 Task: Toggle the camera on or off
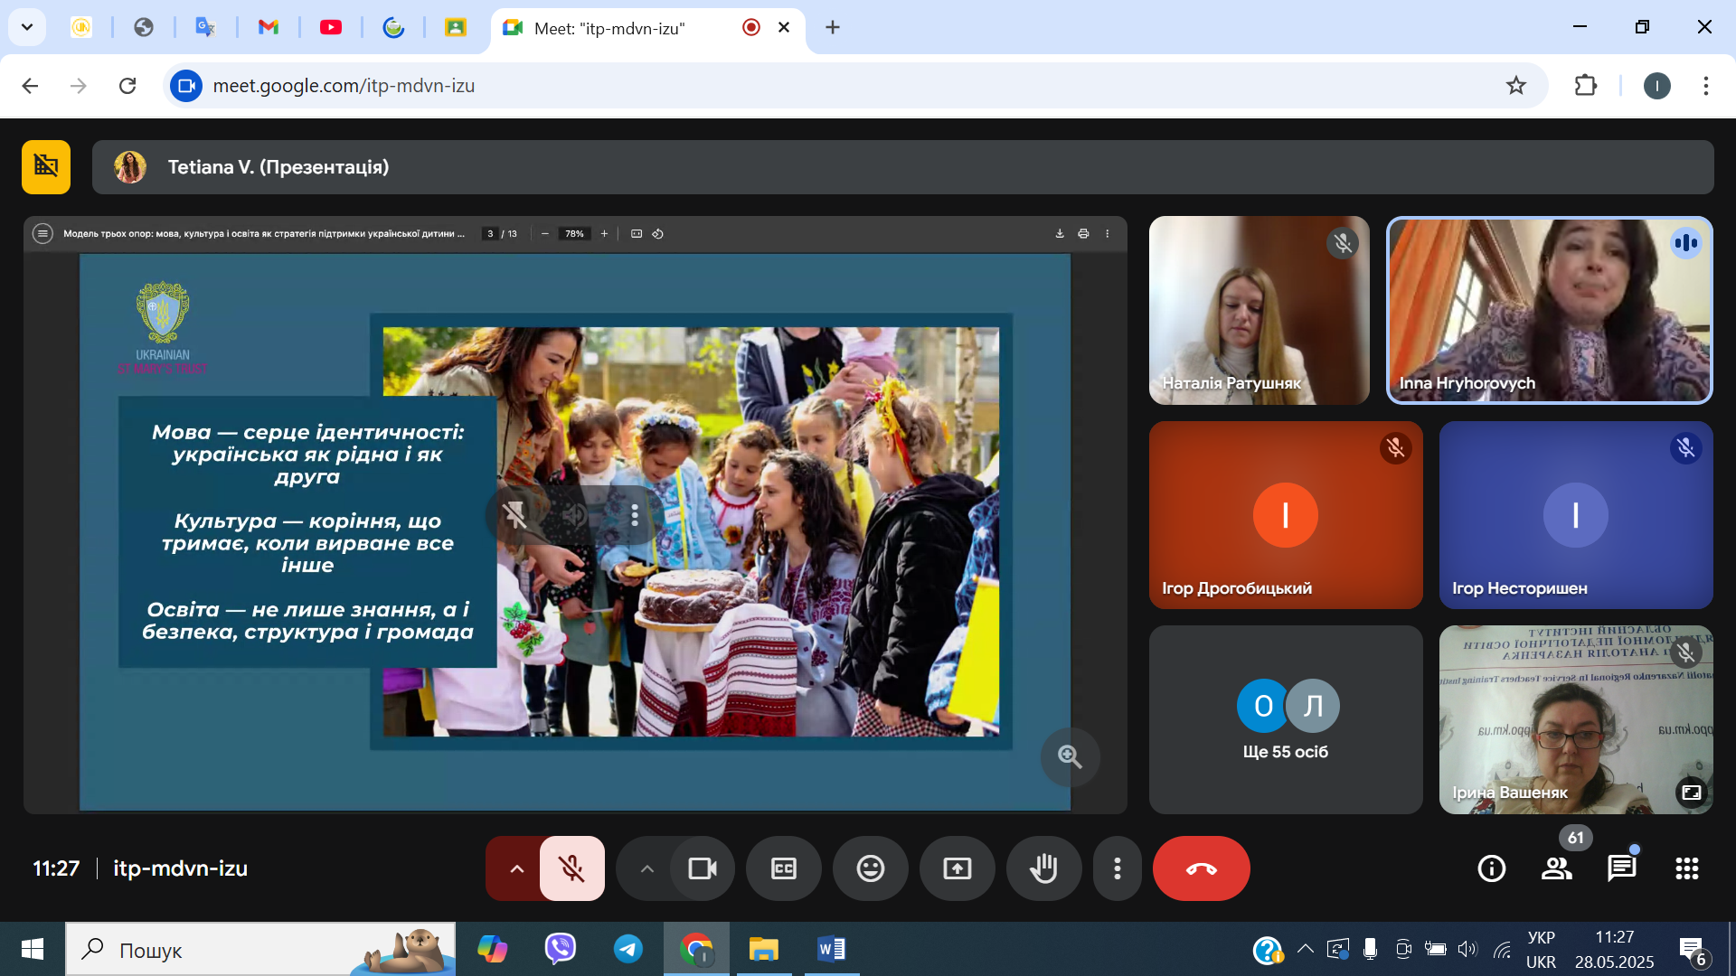(702, 868)
